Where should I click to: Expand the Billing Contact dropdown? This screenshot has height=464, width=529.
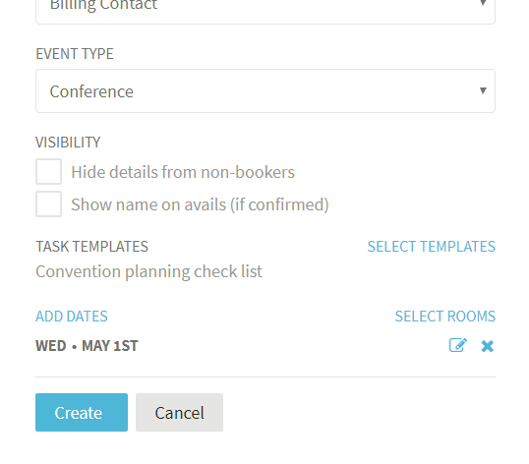pyautogui.click(x=265, y=10)
